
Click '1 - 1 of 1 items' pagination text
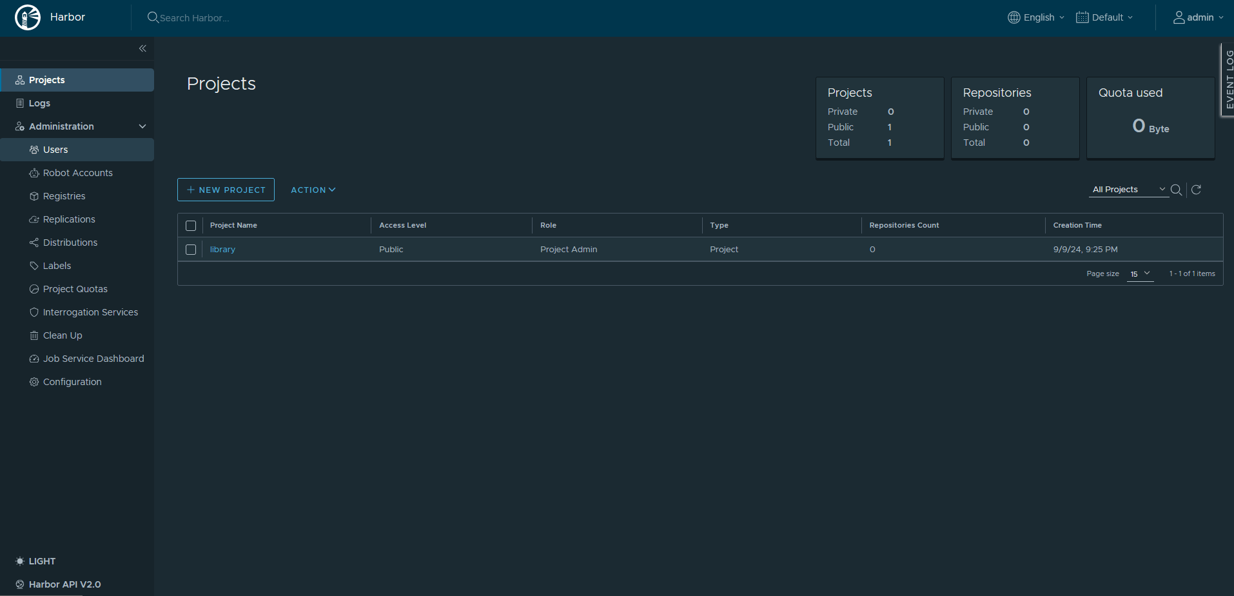[x=1192, y=273]
